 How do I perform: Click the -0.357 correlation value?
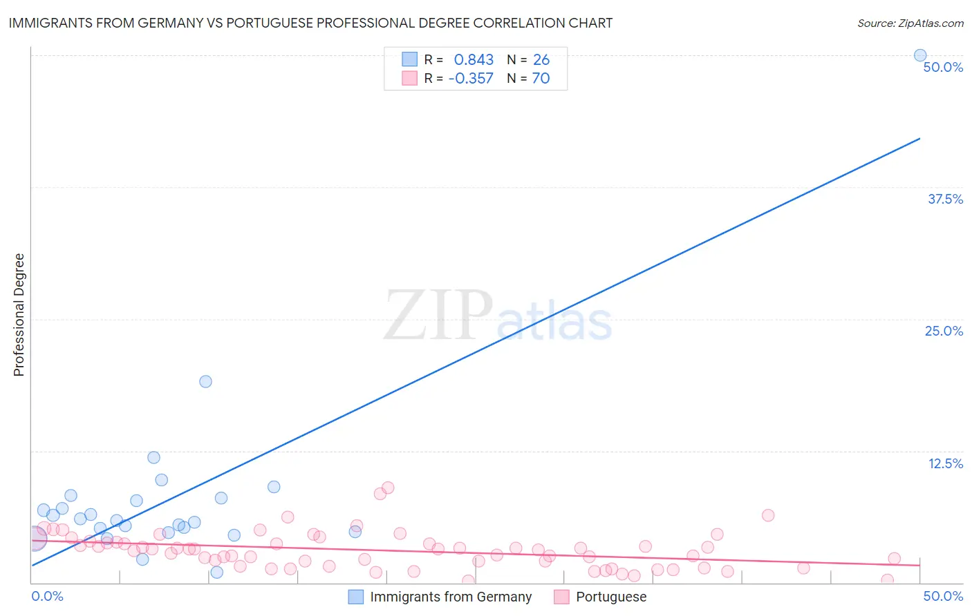(471, 78)
